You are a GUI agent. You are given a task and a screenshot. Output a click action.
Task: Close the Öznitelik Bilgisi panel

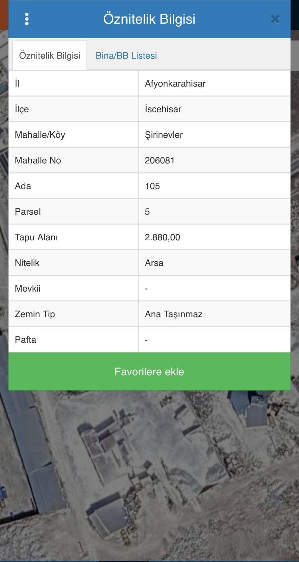pos(275,19)
